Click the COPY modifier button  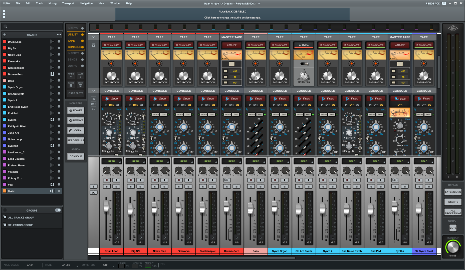tap(76, 130)
